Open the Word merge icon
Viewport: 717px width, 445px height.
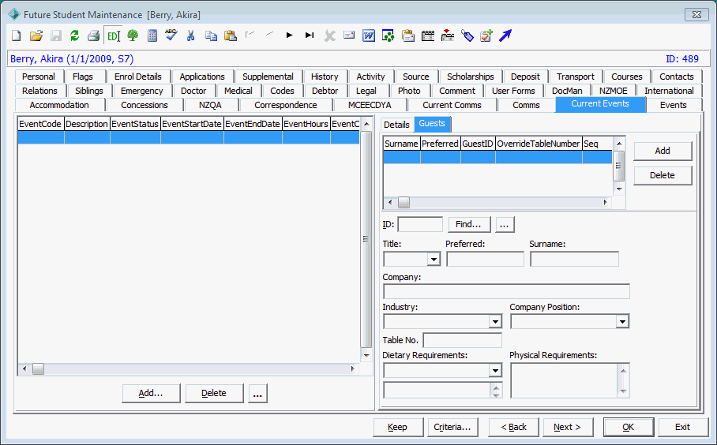tap(369, 36)
